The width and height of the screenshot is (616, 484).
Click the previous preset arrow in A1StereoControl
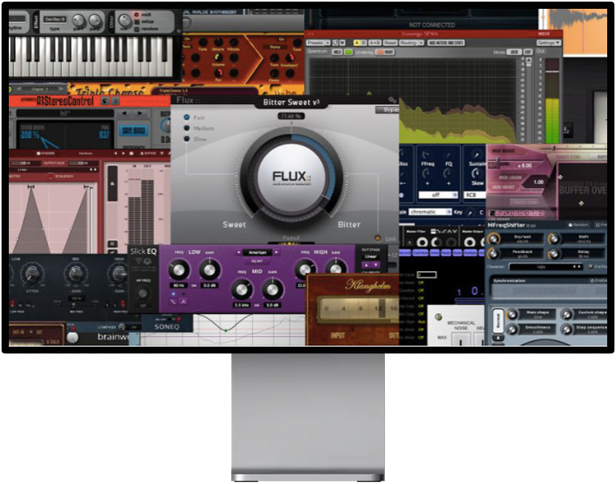(x=124, y=113)
